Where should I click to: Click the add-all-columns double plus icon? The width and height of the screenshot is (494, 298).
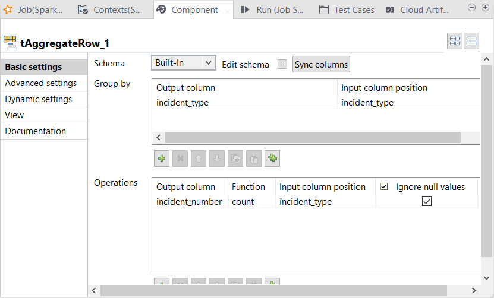(x=272, y=158)
